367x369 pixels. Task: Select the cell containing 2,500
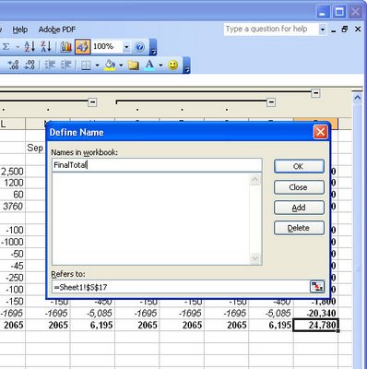tap(12, 172)
